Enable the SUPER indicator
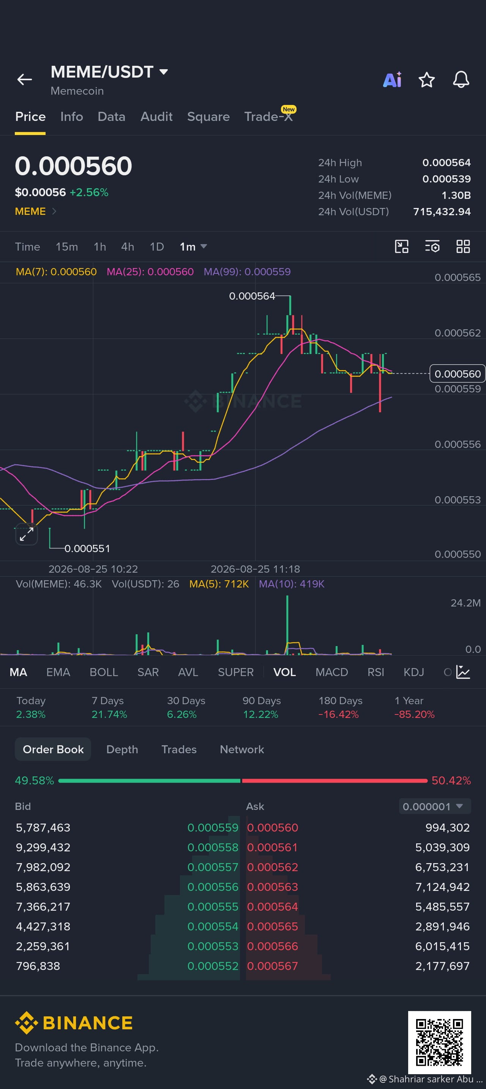Viewport: 486px width, 1089px height. [x=236, y=672]
